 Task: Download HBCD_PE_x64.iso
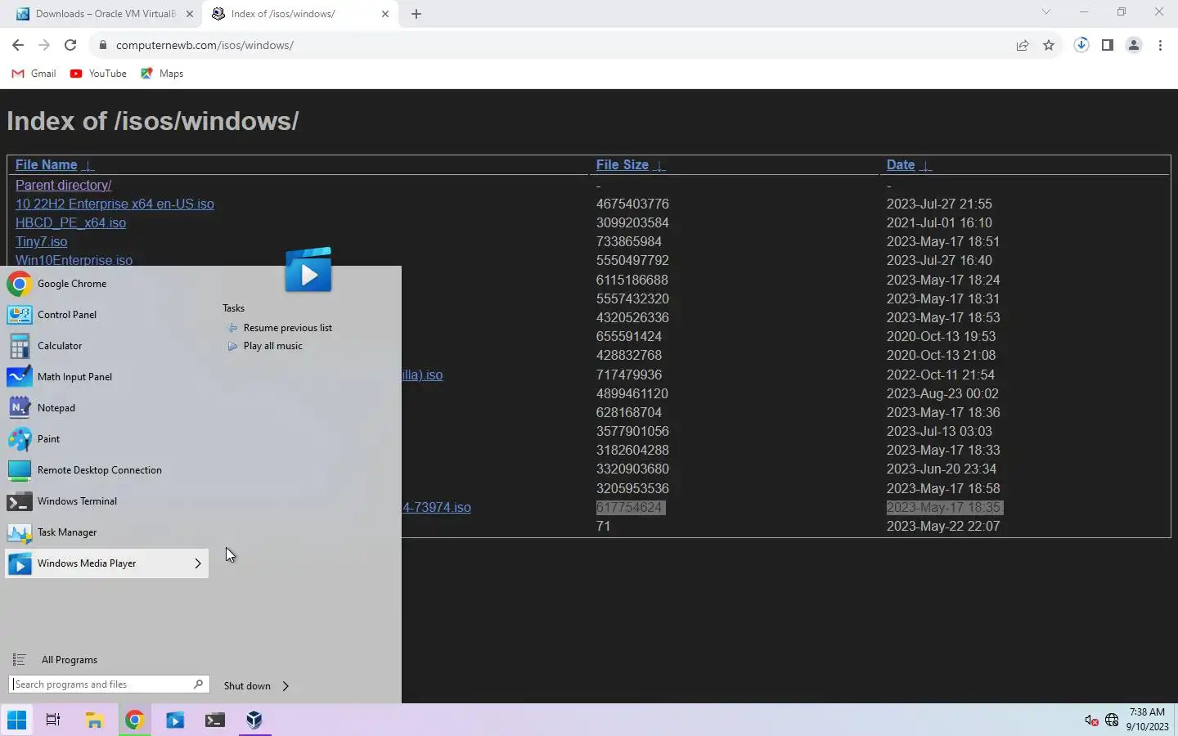70,223
